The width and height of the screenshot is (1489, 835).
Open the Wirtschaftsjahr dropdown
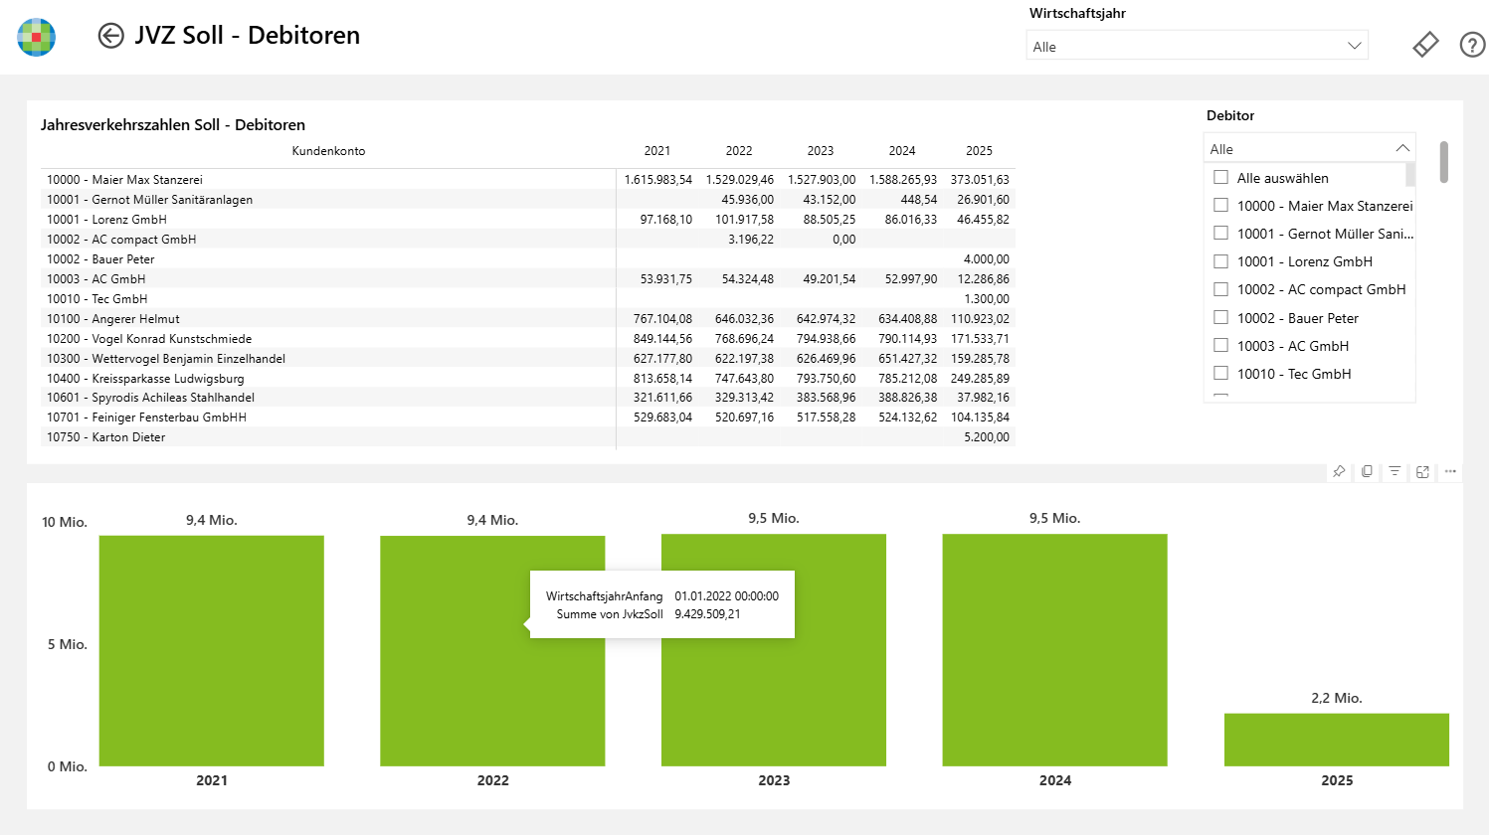coord(1197,46)
